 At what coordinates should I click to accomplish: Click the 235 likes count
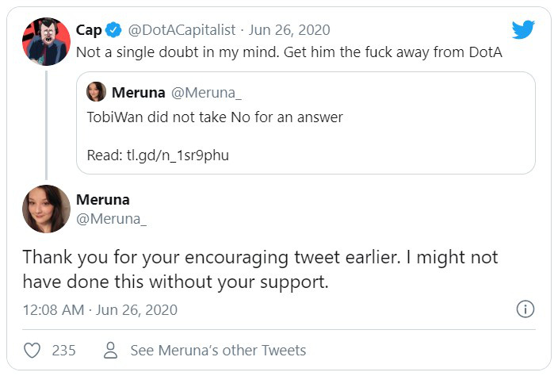63,351
